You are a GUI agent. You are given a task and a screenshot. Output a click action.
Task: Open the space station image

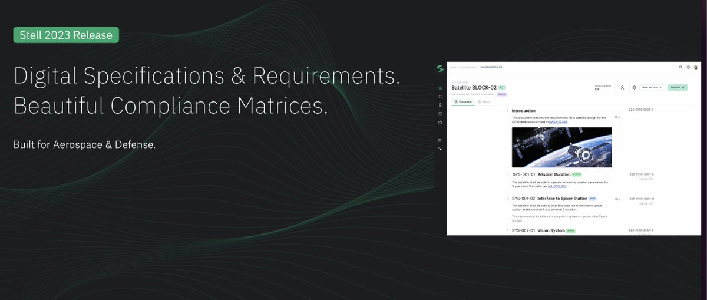[561, 147]
